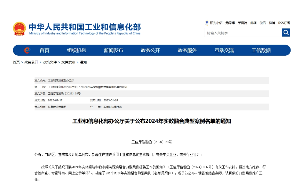Screen dimensions: 301x186
Task: Open the 工信数据 navigation menu item
Action: pos(261,51)
